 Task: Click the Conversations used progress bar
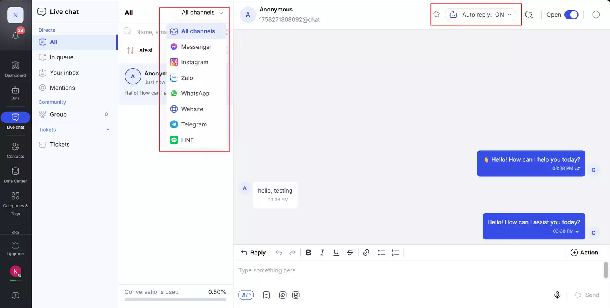[175, 299]
